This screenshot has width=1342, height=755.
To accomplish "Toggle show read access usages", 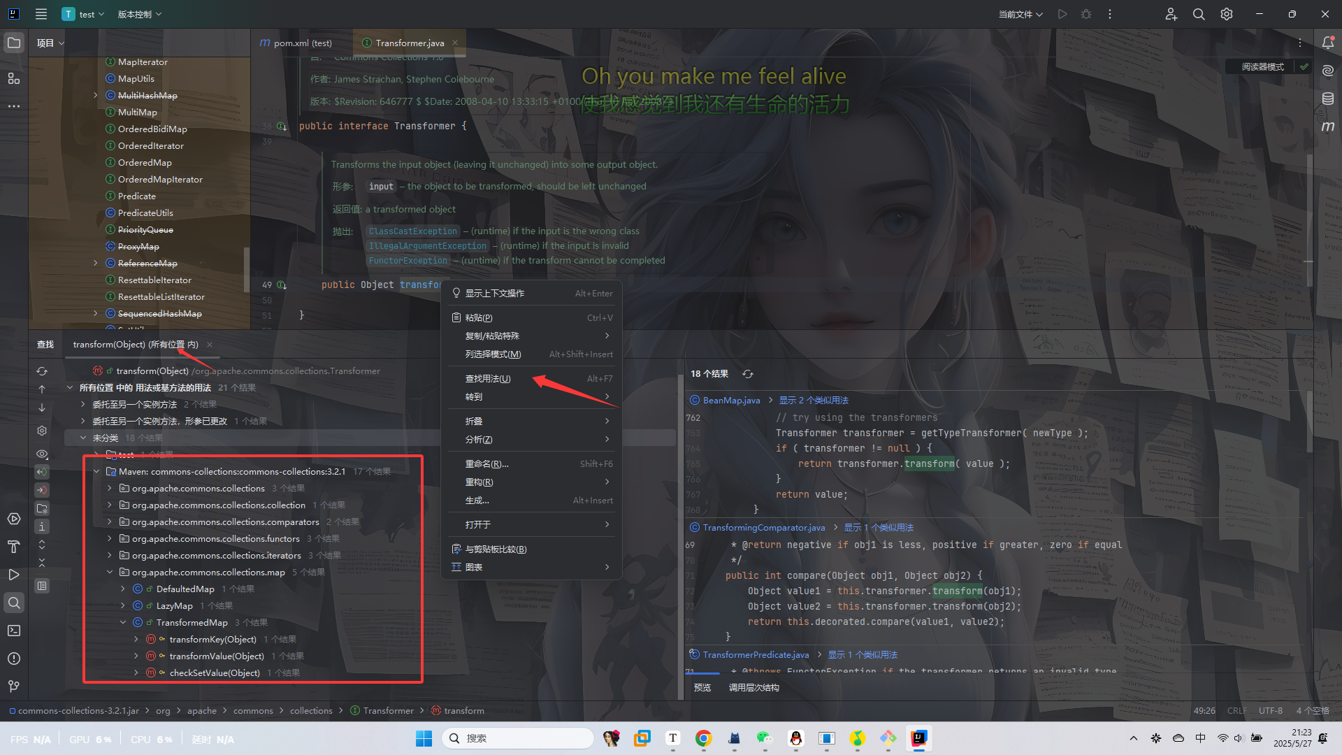I will pyautogui.click(x=42, y=472).
